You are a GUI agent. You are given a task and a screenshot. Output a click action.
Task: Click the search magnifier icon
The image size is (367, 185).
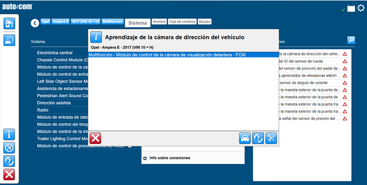[351, 40]
